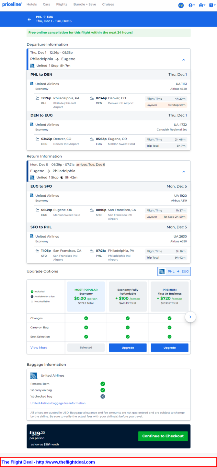Open View More upgrade details

39,348
